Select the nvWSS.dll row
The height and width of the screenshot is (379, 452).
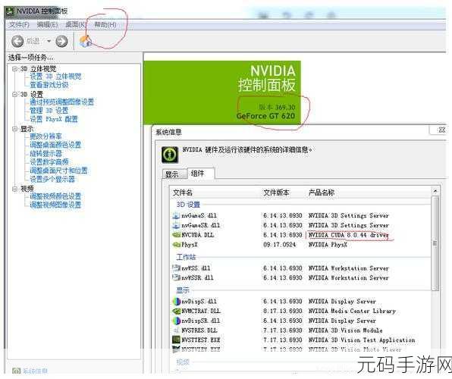point(301,268)
